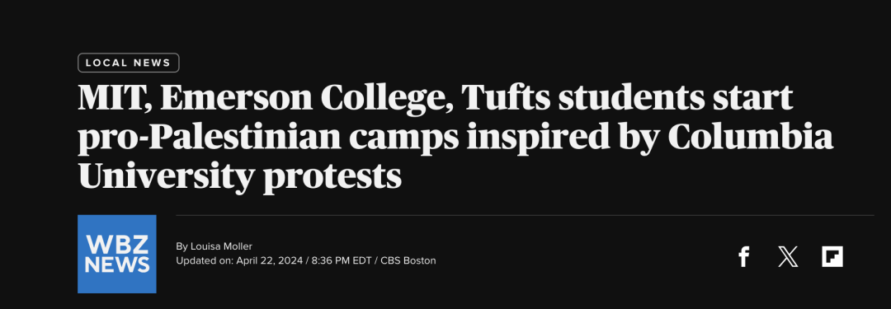The width and height of the screenshot is (891, 309).
Task: Click the "Updated on:" label
Action: coord(204,260)
